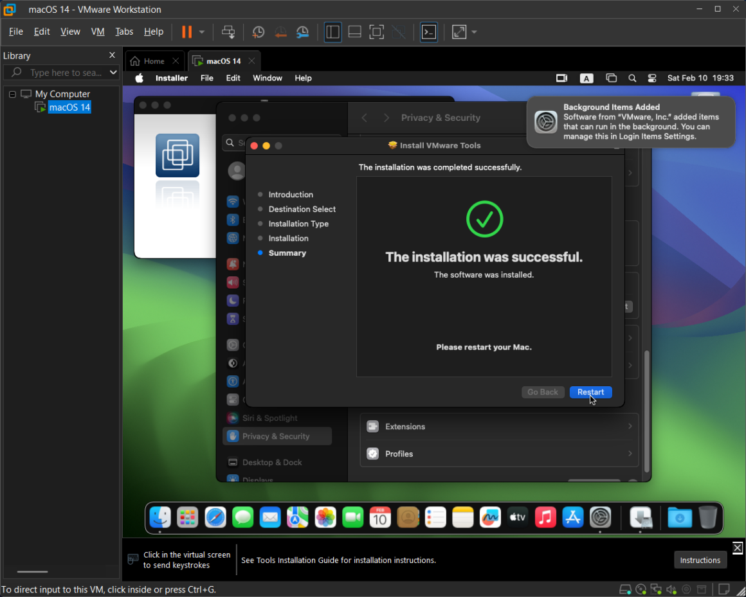Click the CD/DVD drive status bar icon
Viewport: 746px width, 597px height.
[641, 590]
